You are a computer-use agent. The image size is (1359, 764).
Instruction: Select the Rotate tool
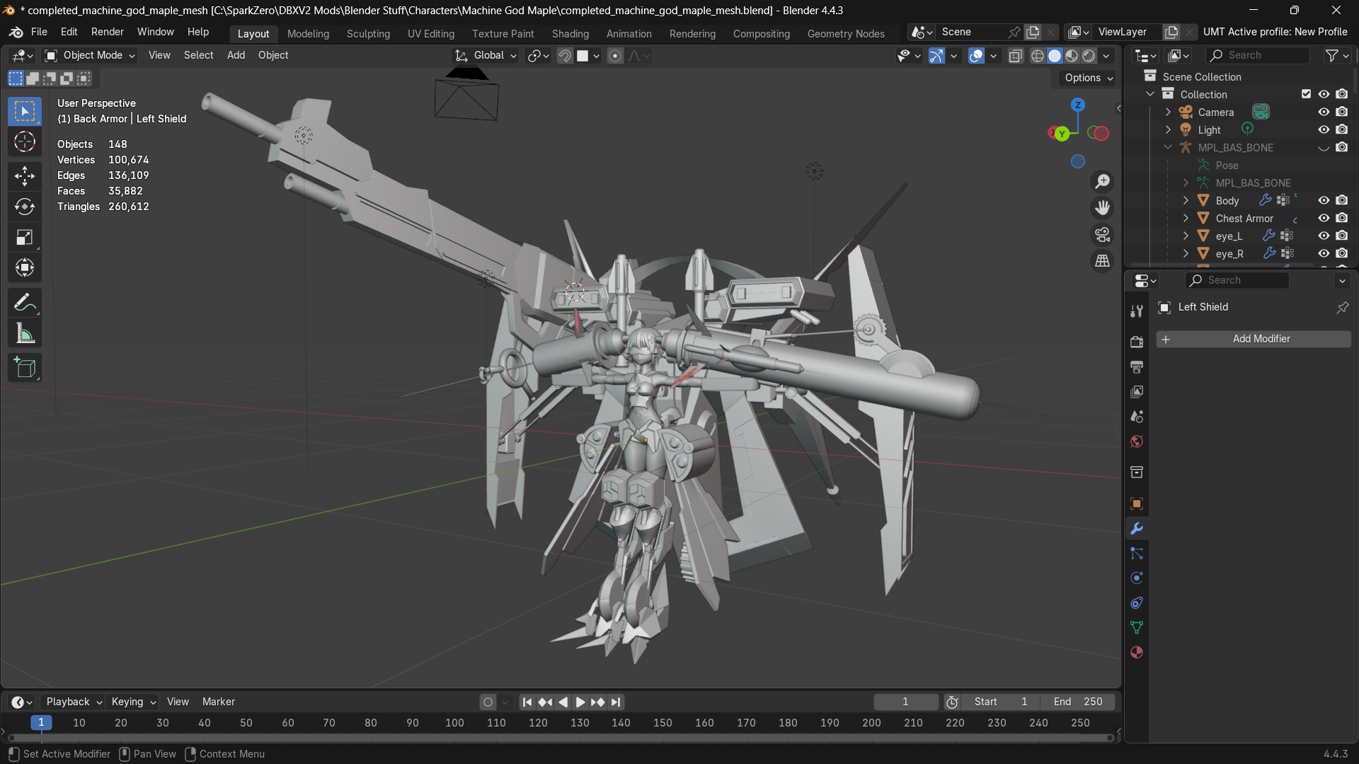[25, 207]
